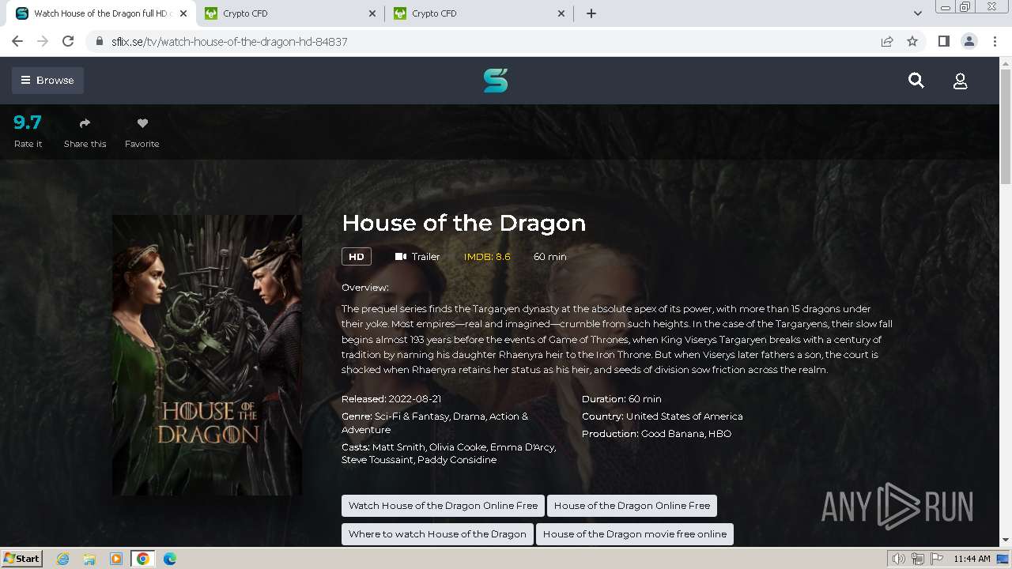
Task: Click the 60 min duration text
Action: tap(550, 256)
